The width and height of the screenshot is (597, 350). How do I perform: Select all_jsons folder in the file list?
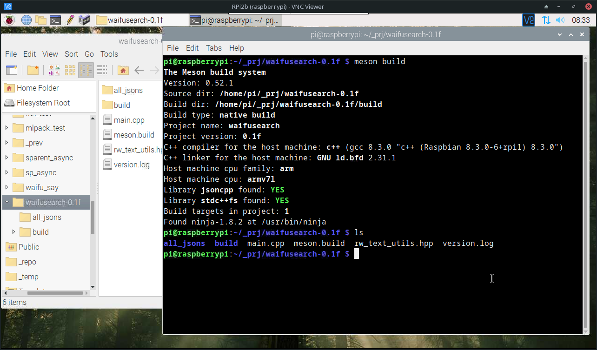point(122,90)
